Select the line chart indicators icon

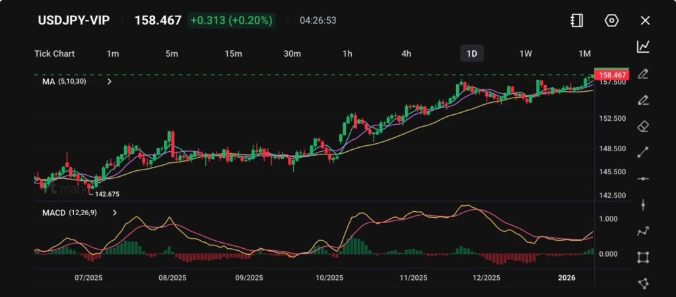click(643, 47)
